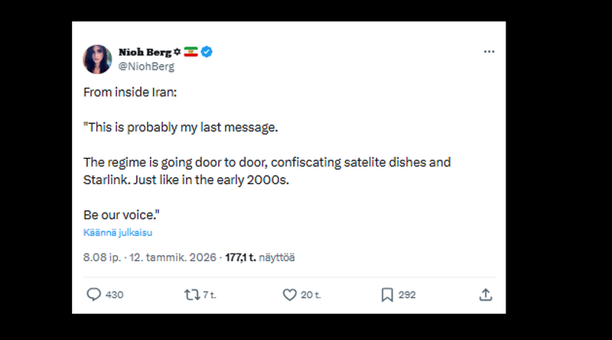
Task: Click the star emoji after Nioh Berg
Action: click(x=177, y=52)
